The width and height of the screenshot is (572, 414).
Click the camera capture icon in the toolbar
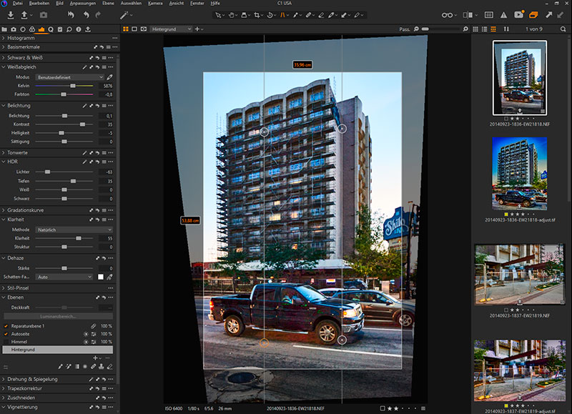coord(44,15)
